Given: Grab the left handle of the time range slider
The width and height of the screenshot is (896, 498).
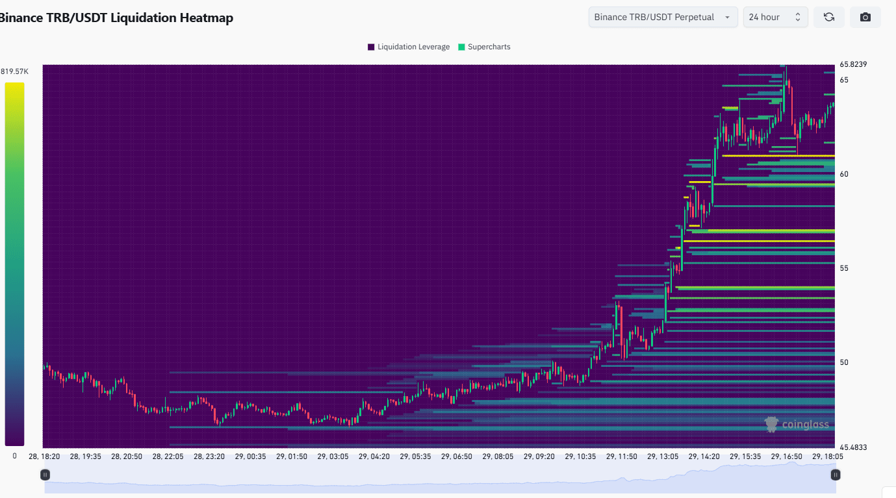Looking at the screenshot, I should (x=45, y=475).
